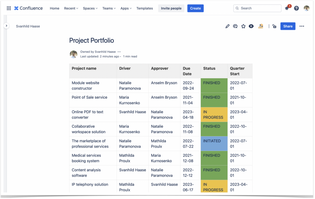
Task: Expand the collapsed sidebar
Action: point(6,26)
